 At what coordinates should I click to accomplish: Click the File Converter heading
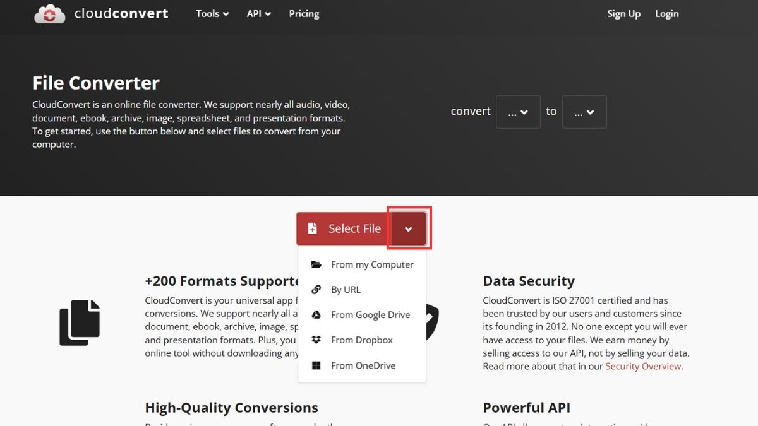click(96, 83)
